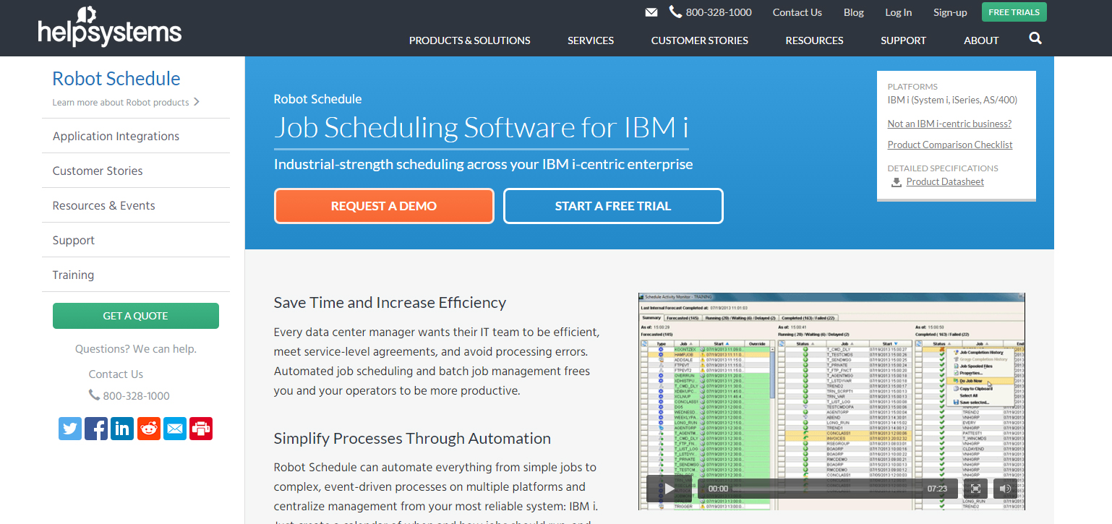Click heading Simplify Processes Through Automation
This screenshot has height=524, width=1112.
pos(412,438)
